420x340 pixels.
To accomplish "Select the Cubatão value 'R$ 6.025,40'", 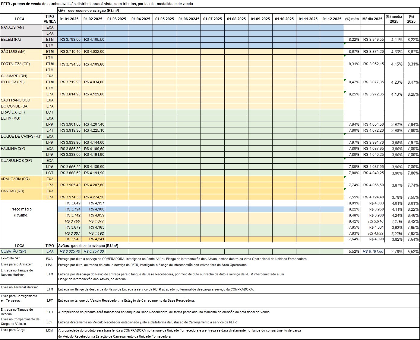I will 69,252.
